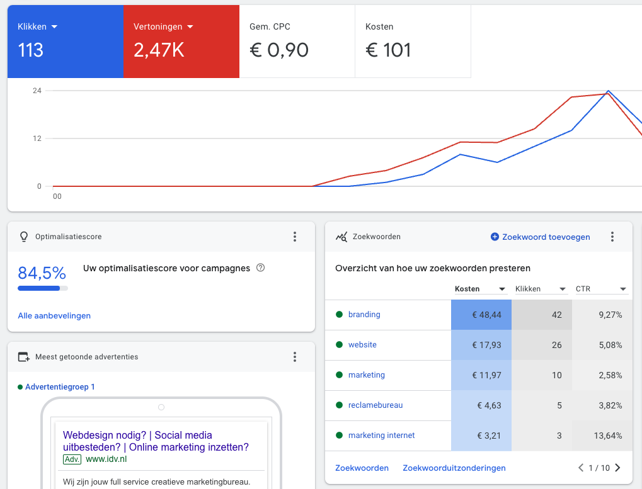Open Advertentiegroep 1 link

[60, 387]
